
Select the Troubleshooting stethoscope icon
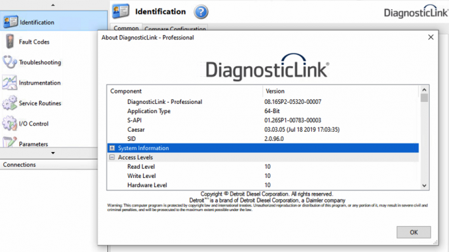point(9,62)
